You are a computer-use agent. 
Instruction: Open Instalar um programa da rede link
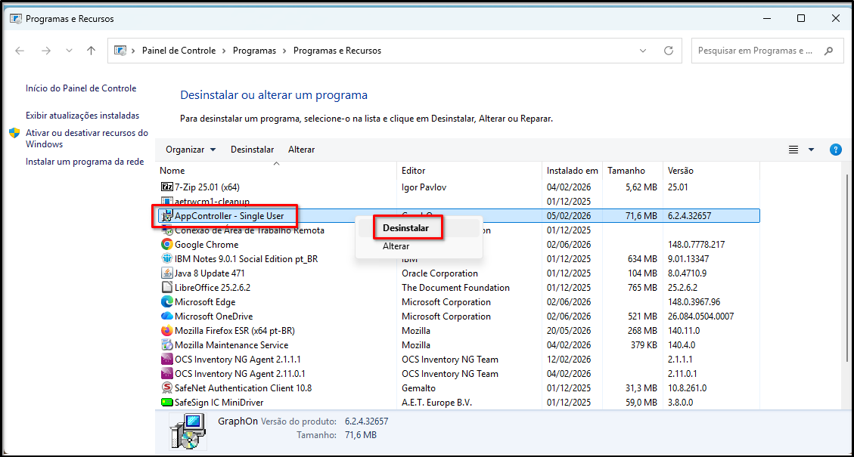click(x=85, y=162)
